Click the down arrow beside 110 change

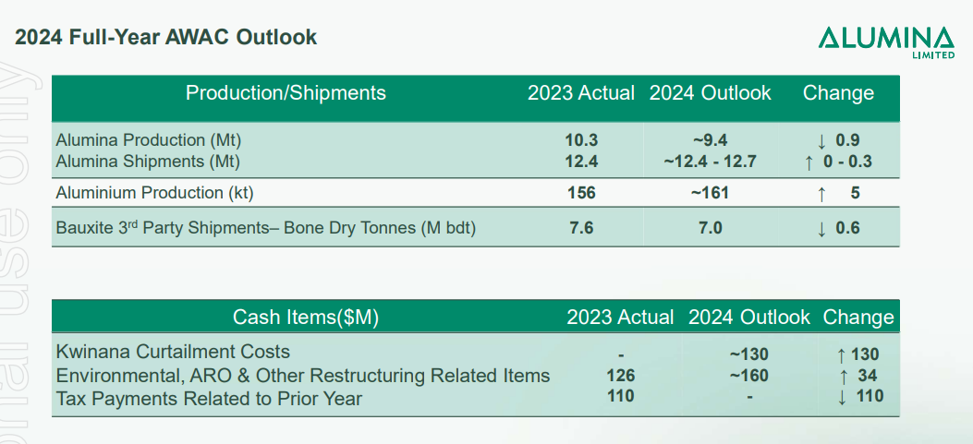[x=840, y=397]
